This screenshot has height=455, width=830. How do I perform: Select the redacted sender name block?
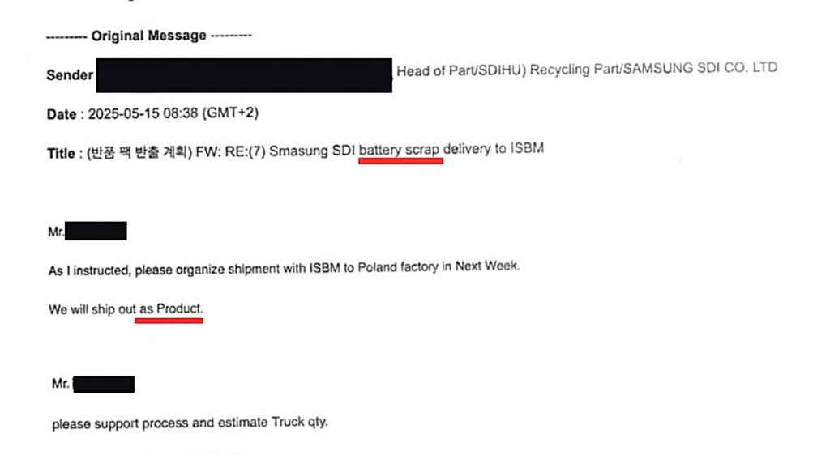click(244, 74)
